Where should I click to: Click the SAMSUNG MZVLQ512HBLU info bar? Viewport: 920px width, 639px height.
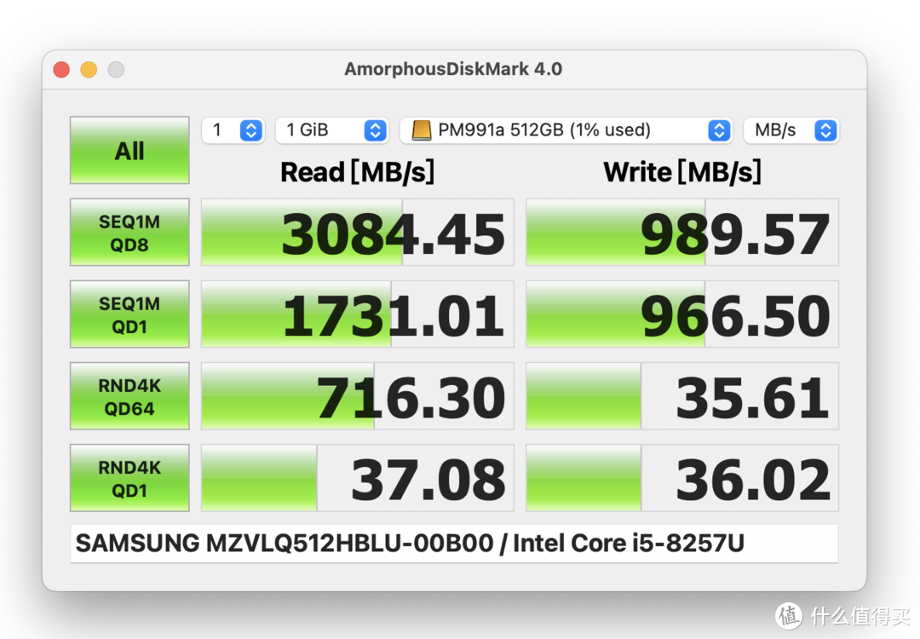pyautogui.click(x=453, y=543)
